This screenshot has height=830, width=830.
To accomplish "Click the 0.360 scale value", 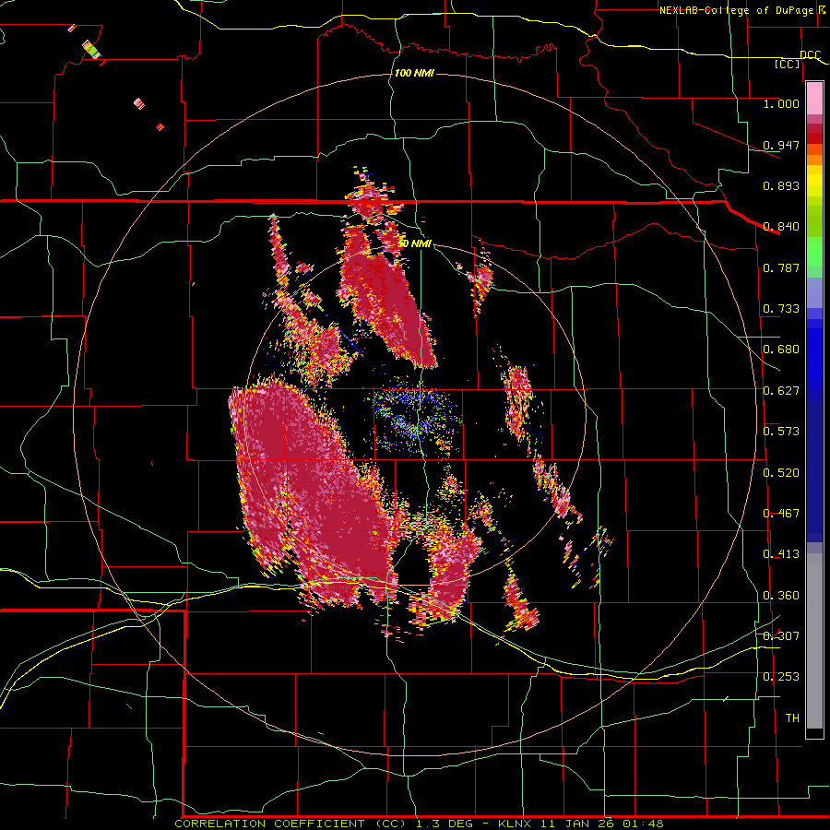I will [781, 596].
